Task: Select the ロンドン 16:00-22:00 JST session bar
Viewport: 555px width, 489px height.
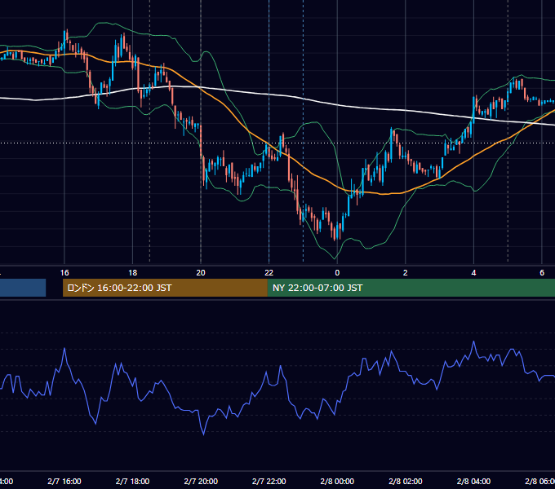Action: point(165,288)
